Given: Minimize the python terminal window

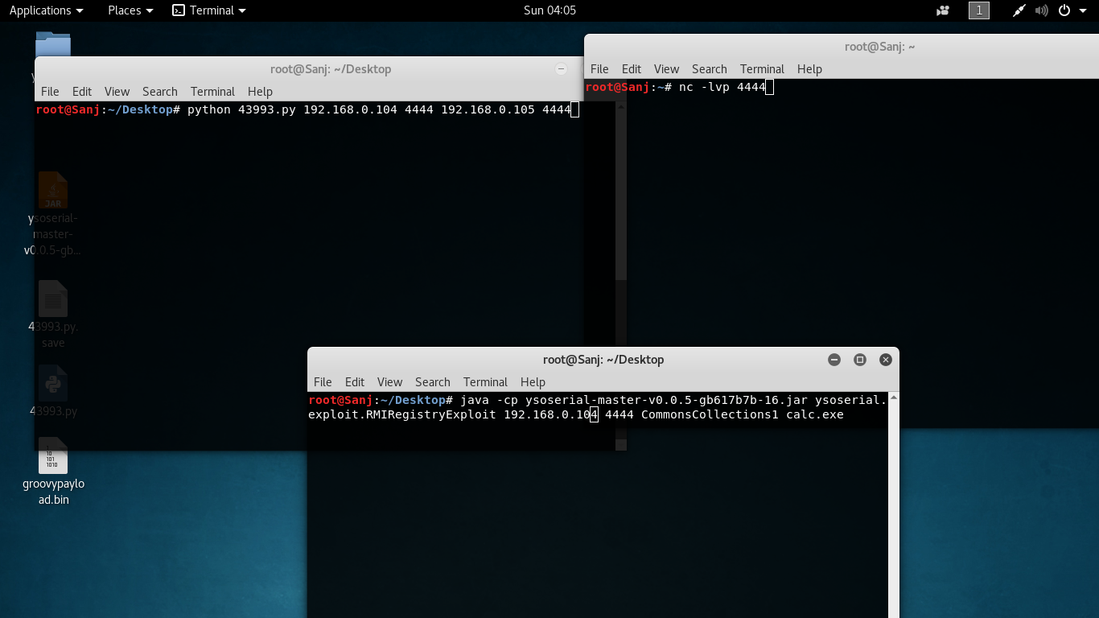Looking at the screenshot, I should point(562,69).
